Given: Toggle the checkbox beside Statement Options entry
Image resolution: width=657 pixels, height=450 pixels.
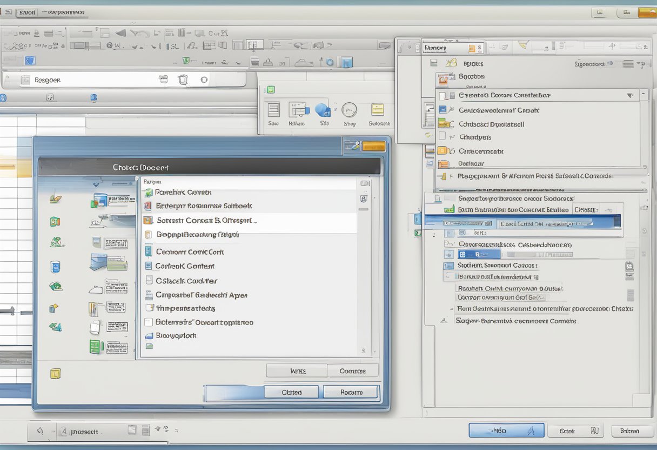Looking at the screenshot, I should click(149, 322).
